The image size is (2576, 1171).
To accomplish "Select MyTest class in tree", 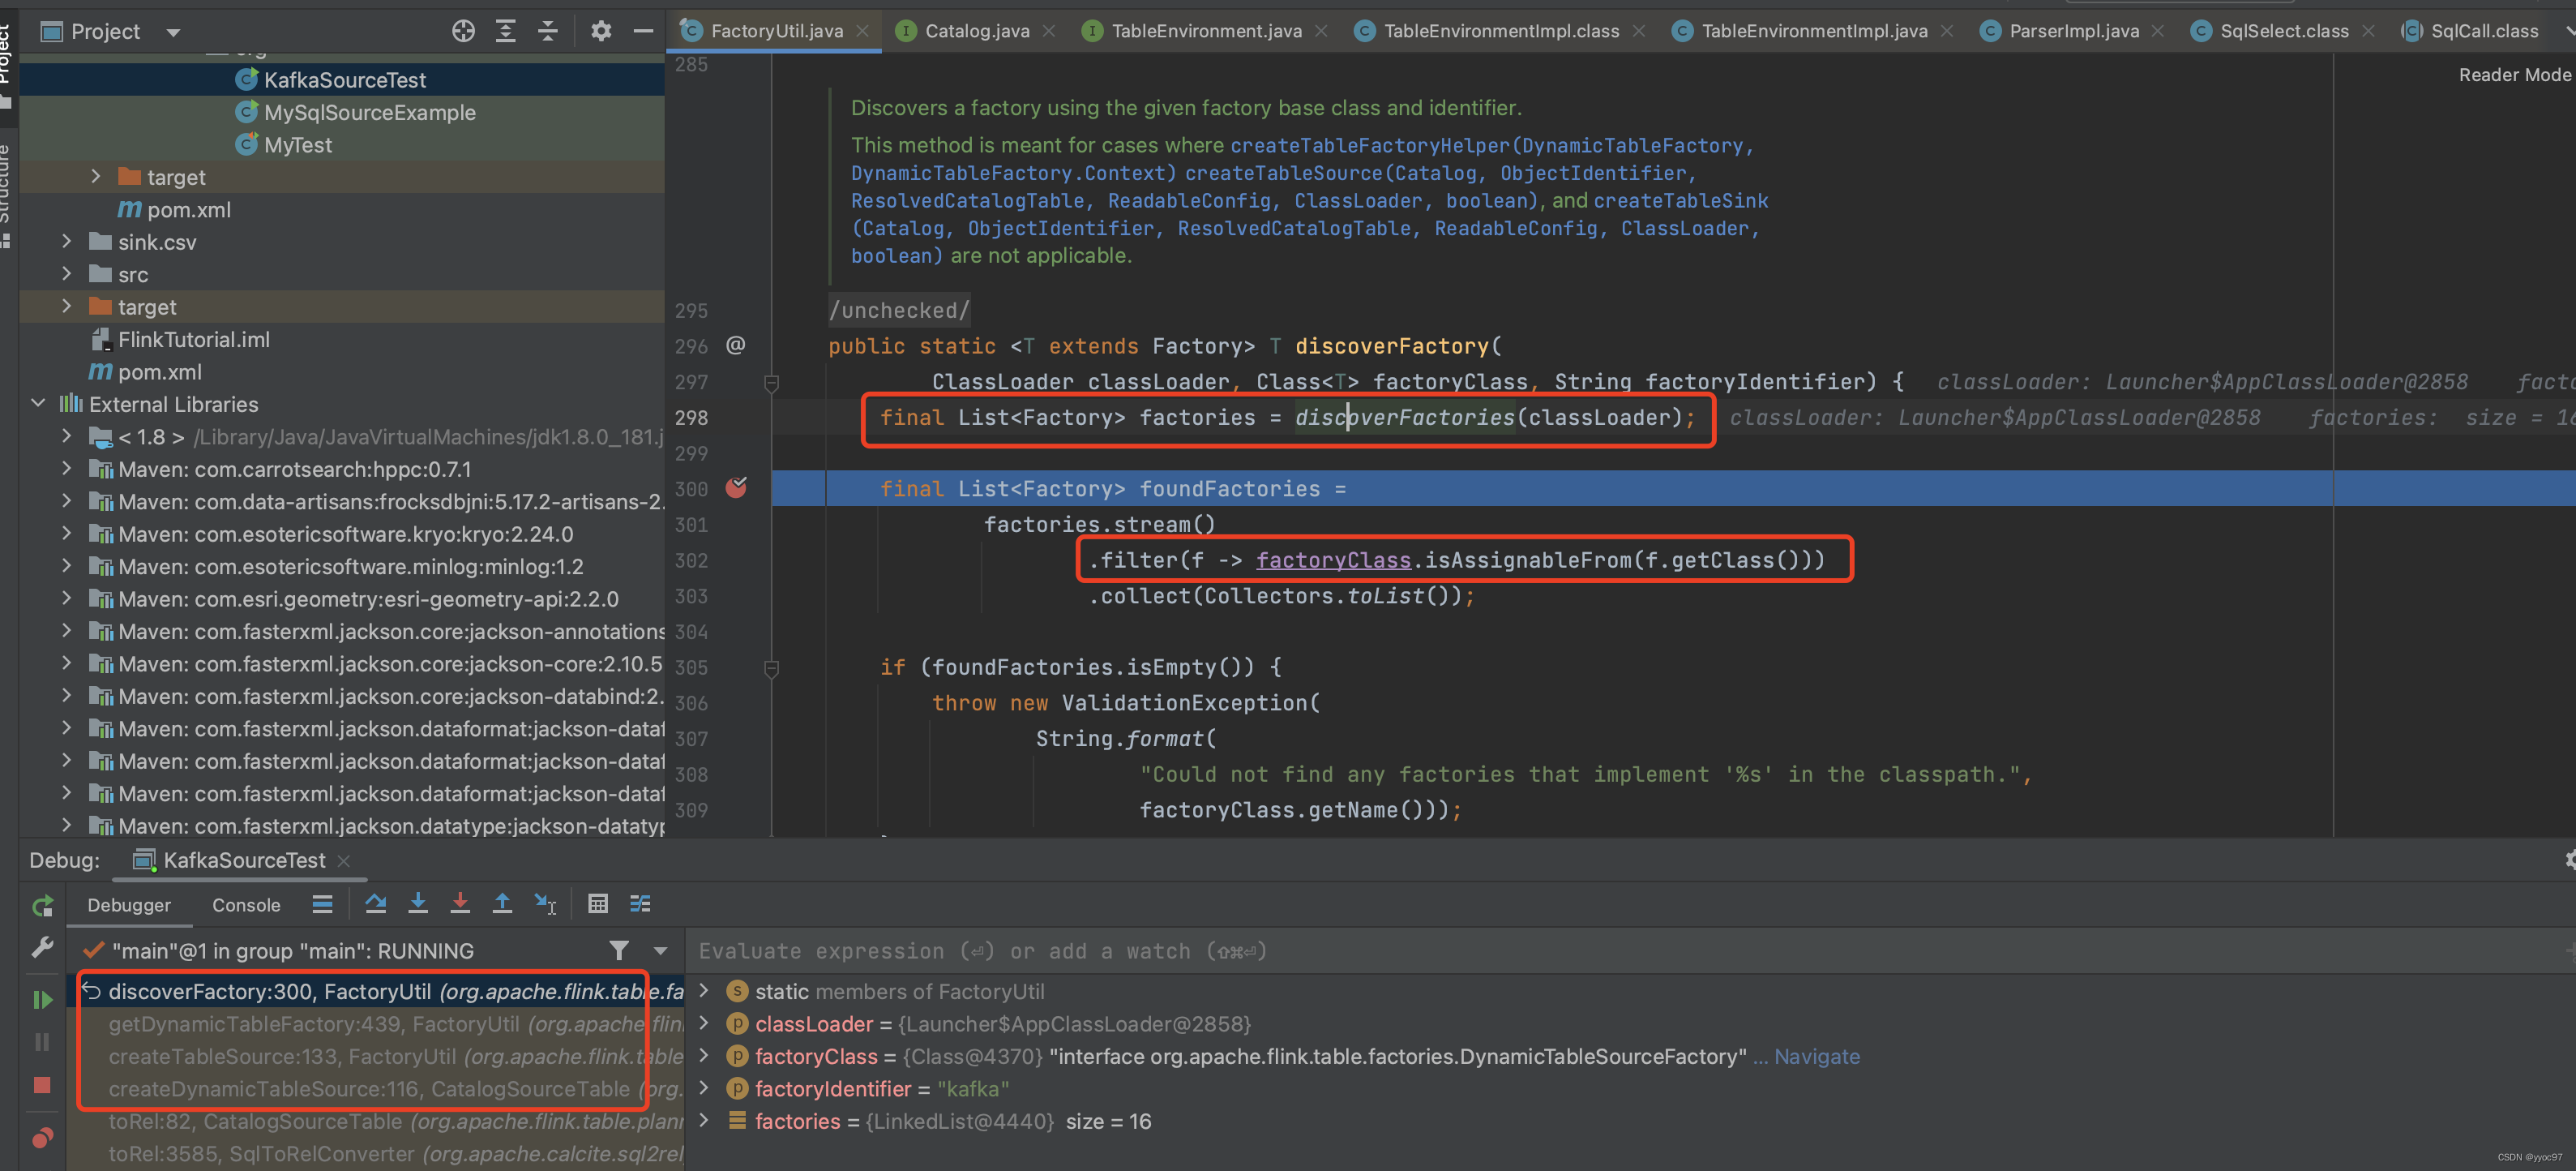I will pos(298,145).
